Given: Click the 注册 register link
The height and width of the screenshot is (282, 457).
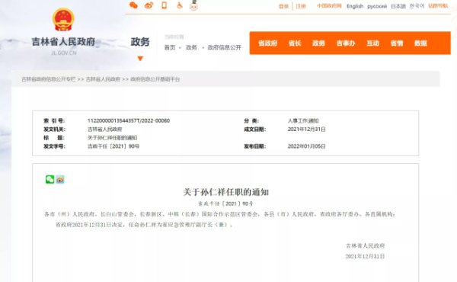Looking at the screenshot, I should 301,6.
